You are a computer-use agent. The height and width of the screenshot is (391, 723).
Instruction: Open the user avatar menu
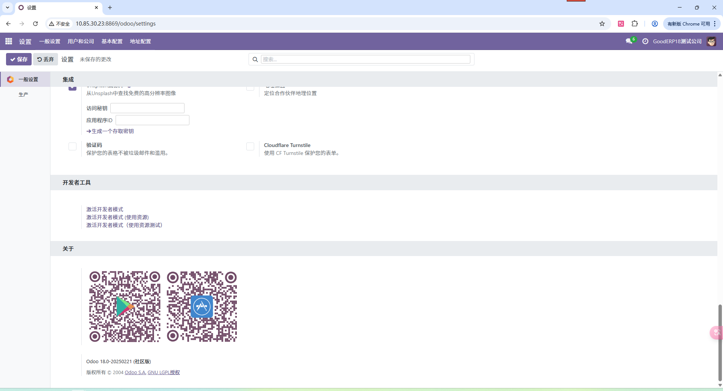711,41
